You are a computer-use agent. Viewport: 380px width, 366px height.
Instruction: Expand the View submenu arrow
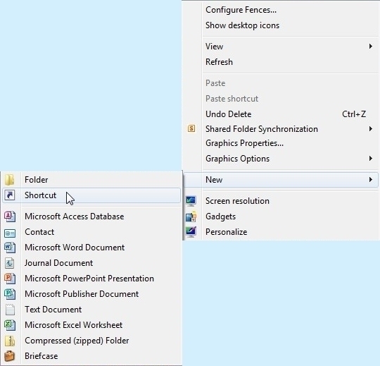(371, 46)
